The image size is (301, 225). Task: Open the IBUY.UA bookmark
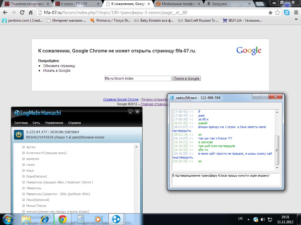pyautogui.click(x=242, y=21)
